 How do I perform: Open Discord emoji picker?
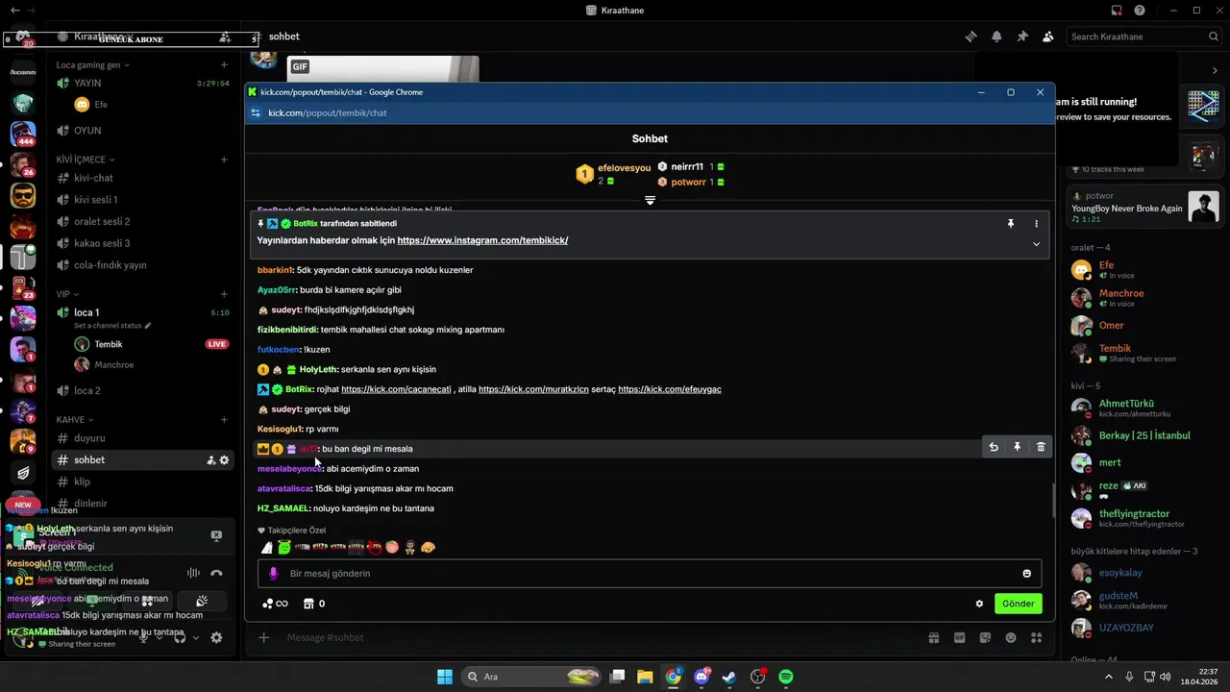(x=1011, y=637)
